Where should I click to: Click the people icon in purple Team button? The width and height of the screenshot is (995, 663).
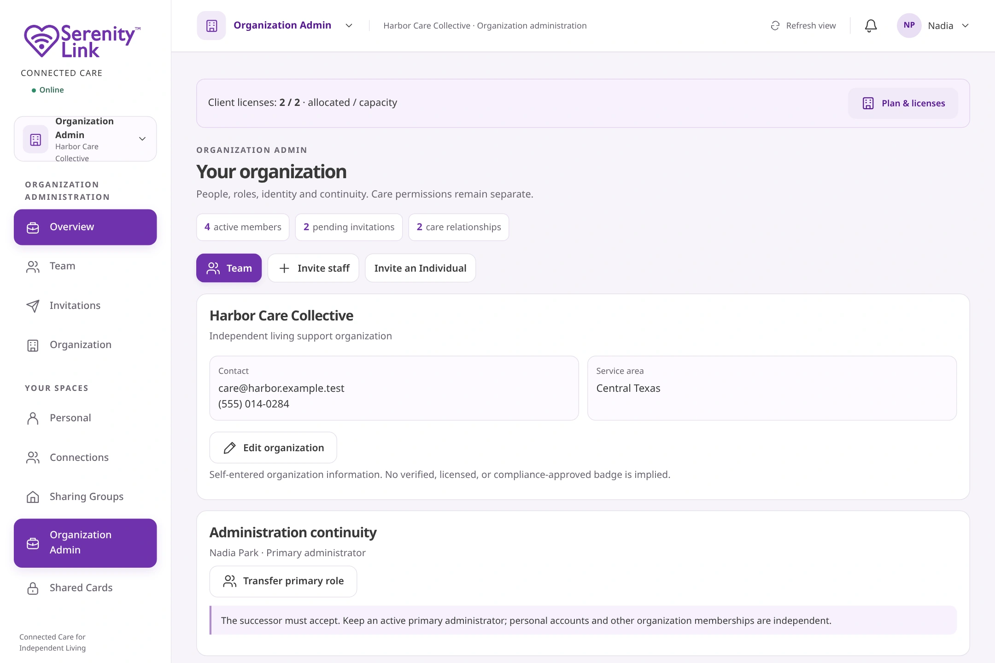[213, 268]
